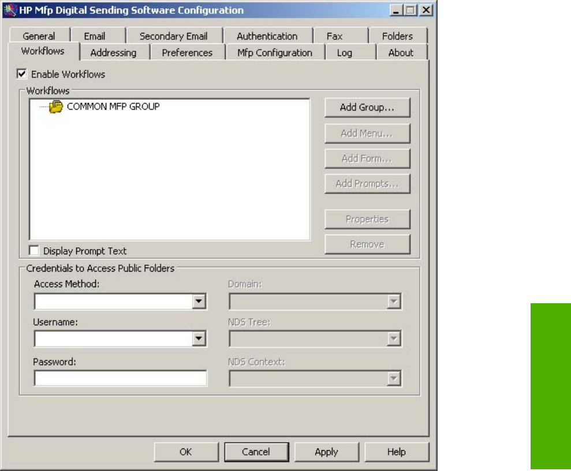This screenshot has height=471, width=571.
Task: Check the Display Prompt Text checkbox
Action: pos(34,250)
